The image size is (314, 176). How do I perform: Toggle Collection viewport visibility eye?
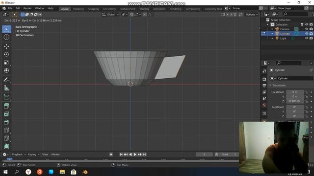pyautogui.click(x=307, y=24)
